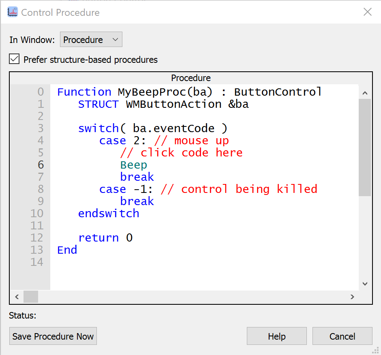Place cursor on the Beep command line
The image size is (381, 355).
[x=134, y=165]
